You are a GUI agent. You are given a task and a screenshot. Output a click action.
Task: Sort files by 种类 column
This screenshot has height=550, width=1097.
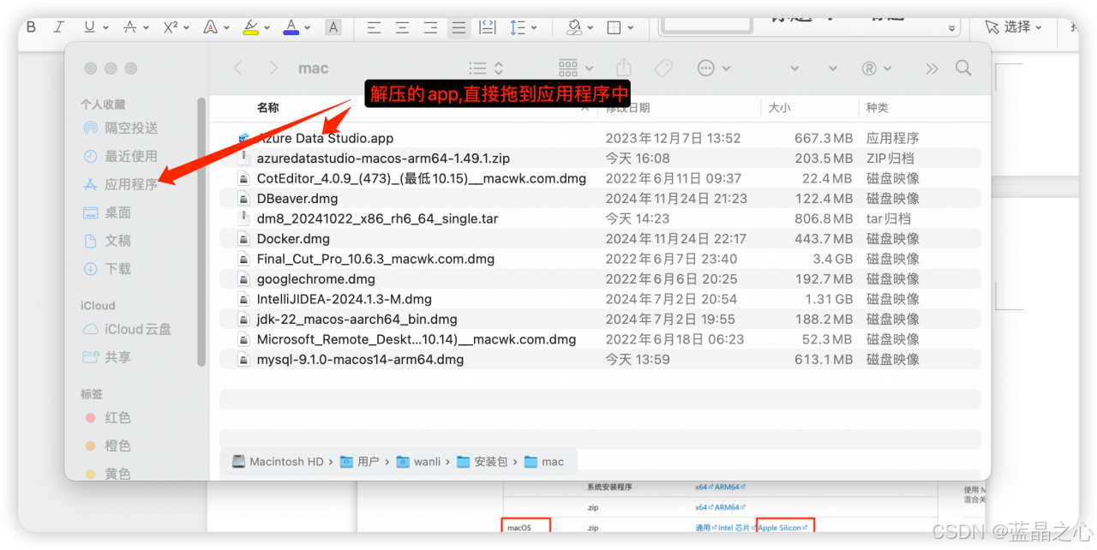[x=878, y=108]
